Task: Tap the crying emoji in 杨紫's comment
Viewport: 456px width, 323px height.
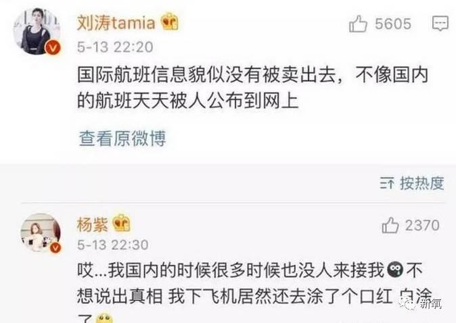Action: click(395, 270)
